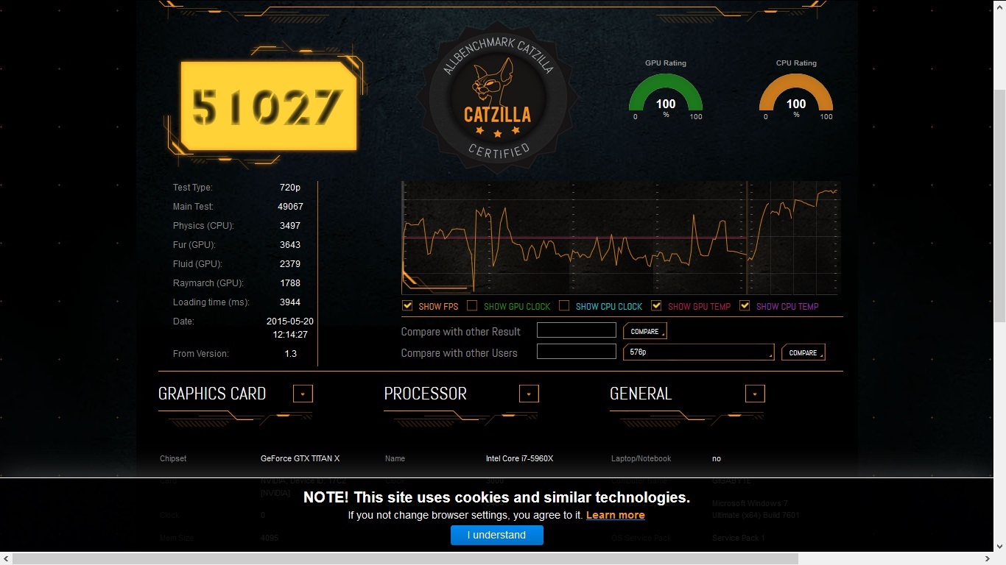Viewport: 1006px width, 565px height.
Task: Click COMPARE next to other Result field
Action: click(x=645, y=331)
